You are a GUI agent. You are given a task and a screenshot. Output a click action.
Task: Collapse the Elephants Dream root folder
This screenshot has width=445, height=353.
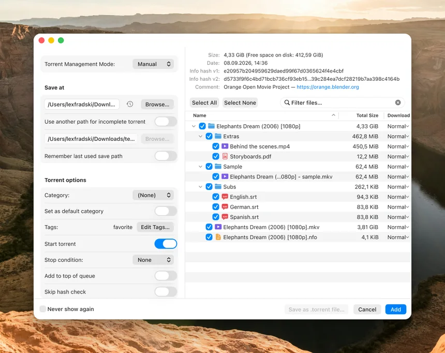pyautogui.click(x=194, y=126)
